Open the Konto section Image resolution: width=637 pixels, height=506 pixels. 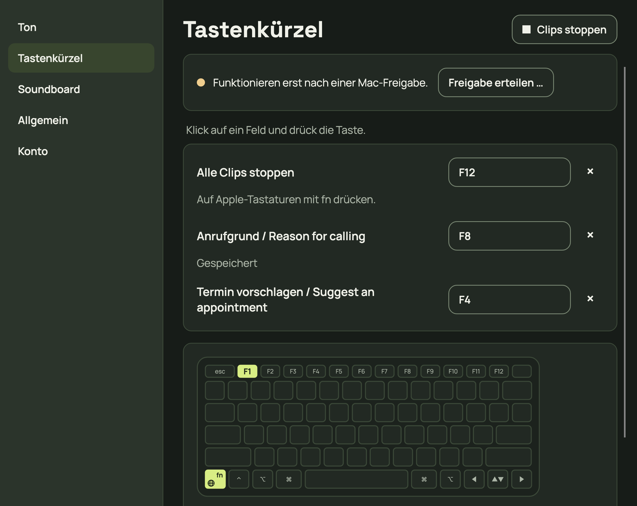(x=81, y=151)
